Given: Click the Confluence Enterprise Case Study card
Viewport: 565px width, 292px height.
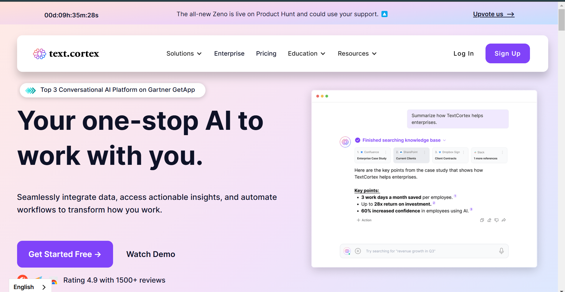Looking at the screenshot, I should [372, 155].
